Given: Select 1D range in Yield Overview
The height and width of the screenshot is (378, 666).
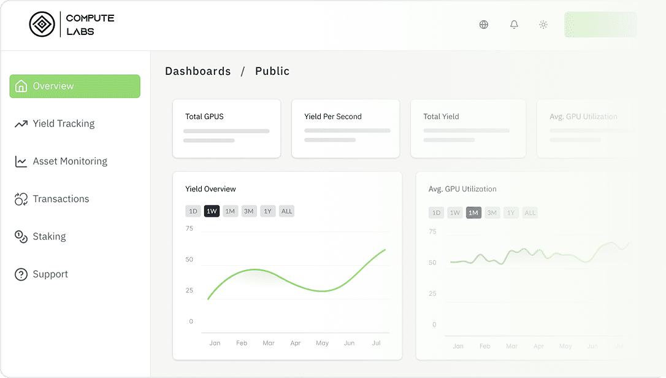Looking at the screenshot, I should tap(193, 211).
